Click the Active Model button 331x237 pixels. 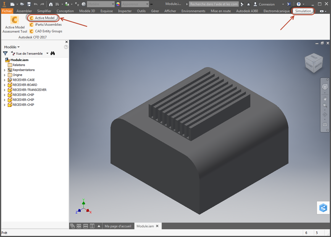tap(43, 18)
